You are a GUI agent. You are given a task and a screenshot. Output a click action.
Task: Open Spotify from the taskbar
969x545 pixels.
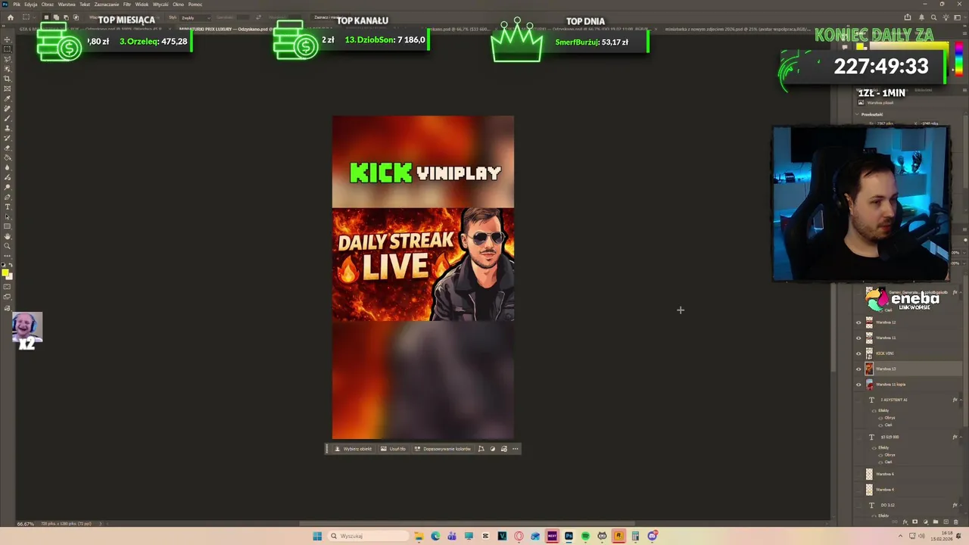[585, 536]
